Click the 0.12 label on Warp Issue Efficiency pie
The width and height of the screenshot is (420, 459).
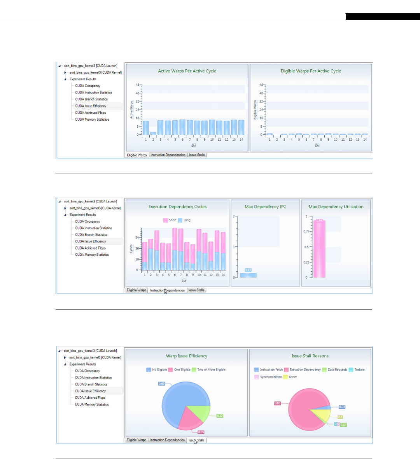point(220,416)
